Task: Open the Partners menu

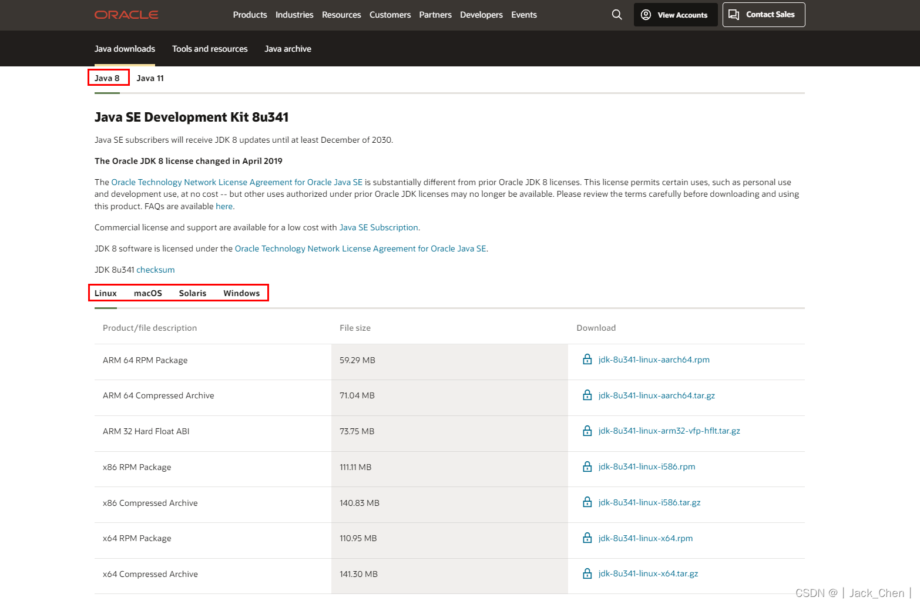Action: pyautogui.click(x=435, y=15)
